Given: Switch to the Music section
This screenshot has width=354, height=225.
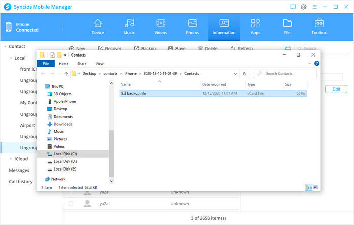Looking at the screenshot, I should click(x=129, y=27).
